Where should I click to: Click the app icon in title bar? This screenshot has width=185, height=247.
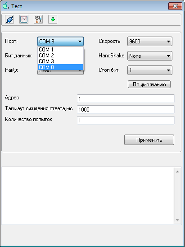pyautogui.click(x=6, y=6)
